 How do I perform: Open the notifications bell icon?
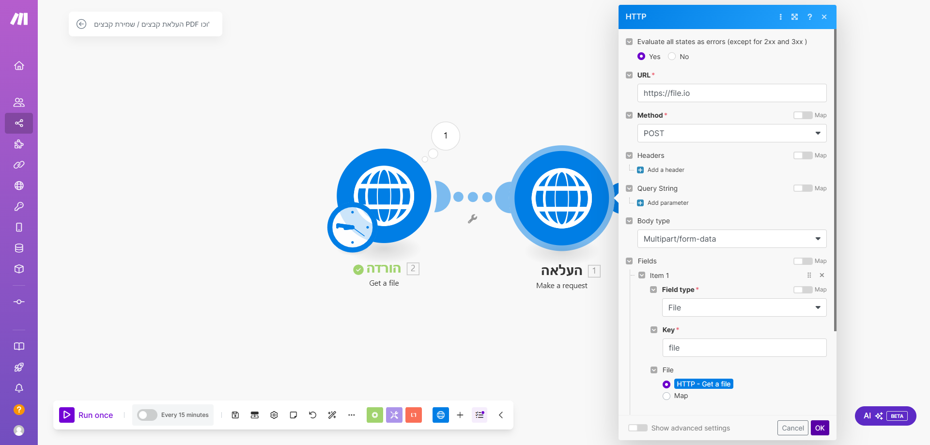coord(19,388)
